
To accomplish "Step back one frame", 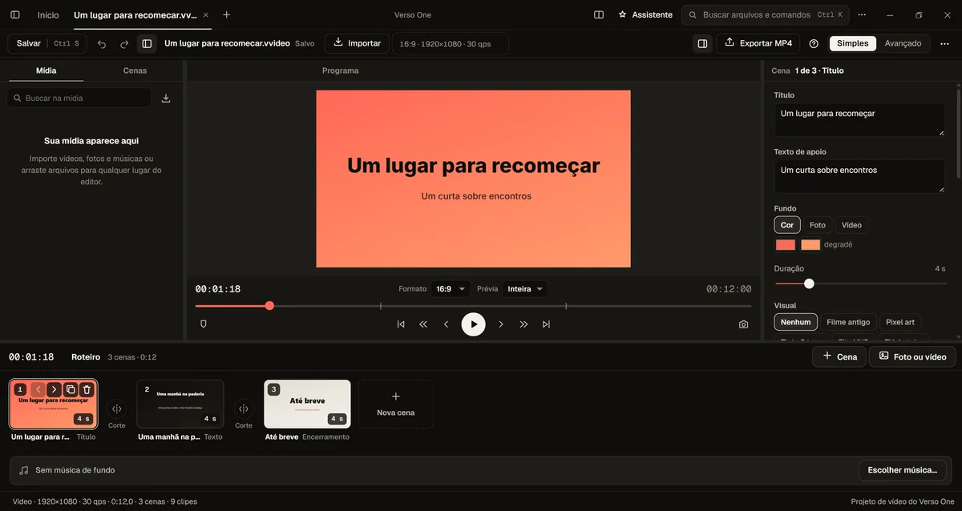I will [446, 324].
